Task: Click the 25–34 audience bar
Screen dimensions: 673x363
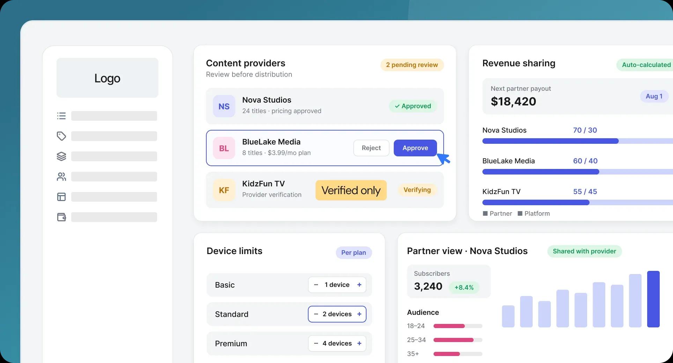Action: 458,340
